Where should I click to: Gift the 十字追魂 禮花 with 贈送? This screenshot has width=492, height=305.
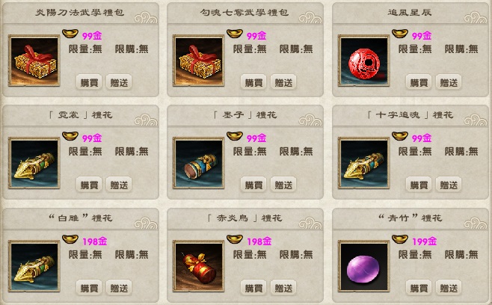[x=449, y=185]
